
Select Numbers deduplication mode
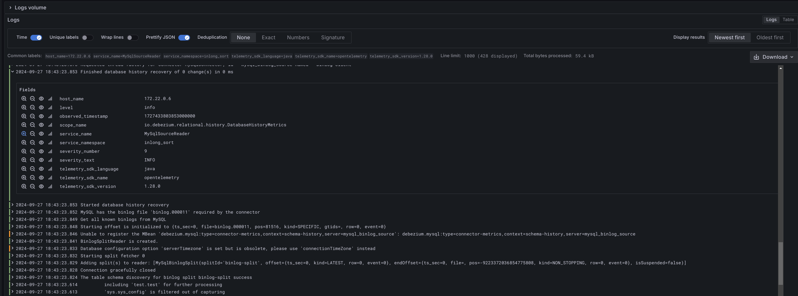[x=298, y=37]
